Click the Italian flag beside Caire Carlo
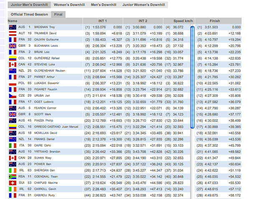 coord(12,145)
